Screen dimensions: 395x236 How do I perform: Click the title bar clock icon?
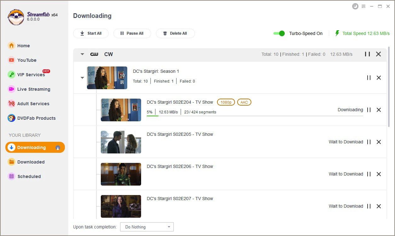tap(355, 6)
